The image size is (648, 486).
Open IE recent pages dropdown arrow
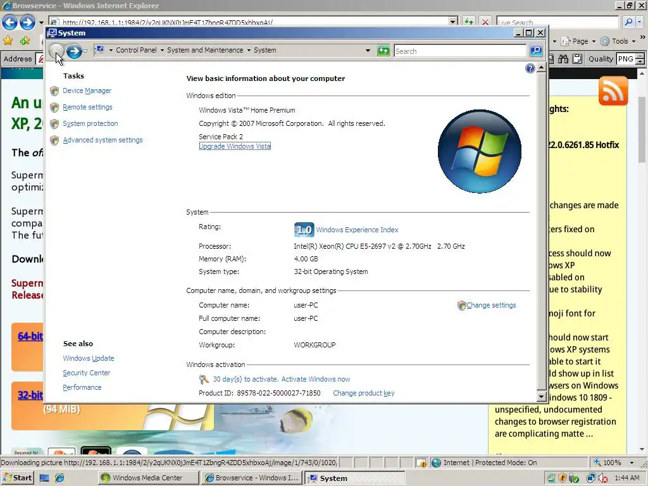pos(41,22)
